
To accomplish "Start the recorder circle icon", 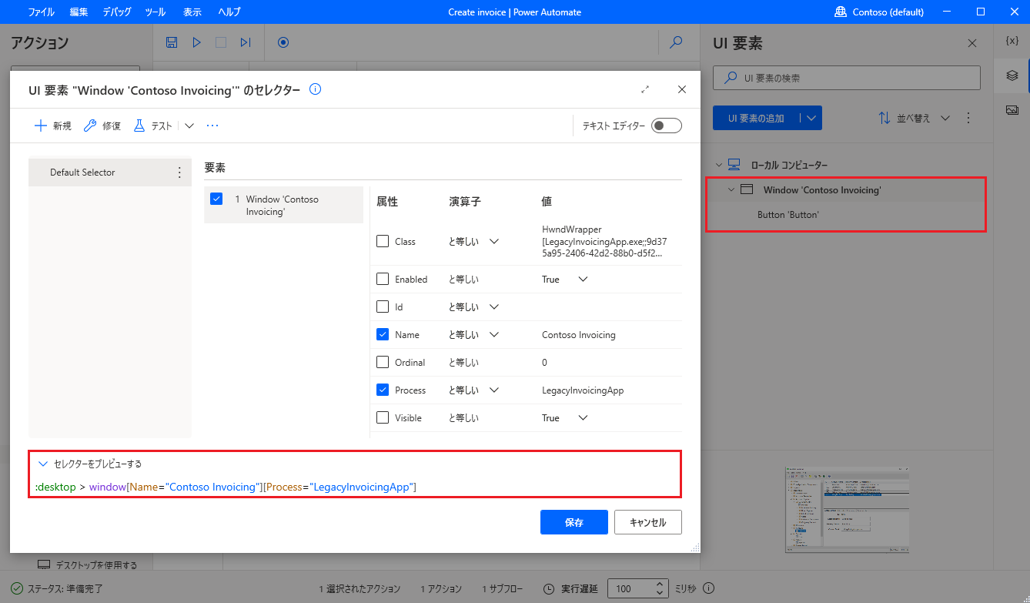I will click(x=283, y=42).
